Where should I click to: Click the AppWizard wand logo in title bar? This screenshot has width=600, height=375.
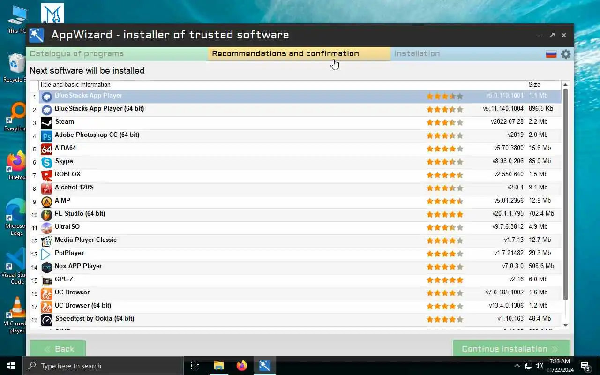(x=37, y=35)
